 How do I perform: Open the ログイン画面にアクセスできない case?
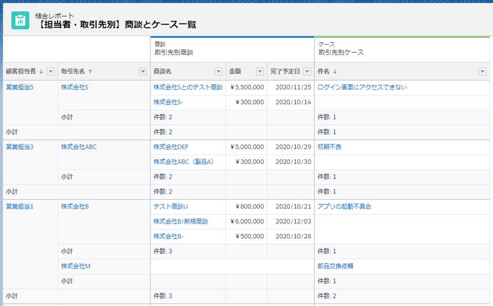pyautogui.click(x=362, y=87)
